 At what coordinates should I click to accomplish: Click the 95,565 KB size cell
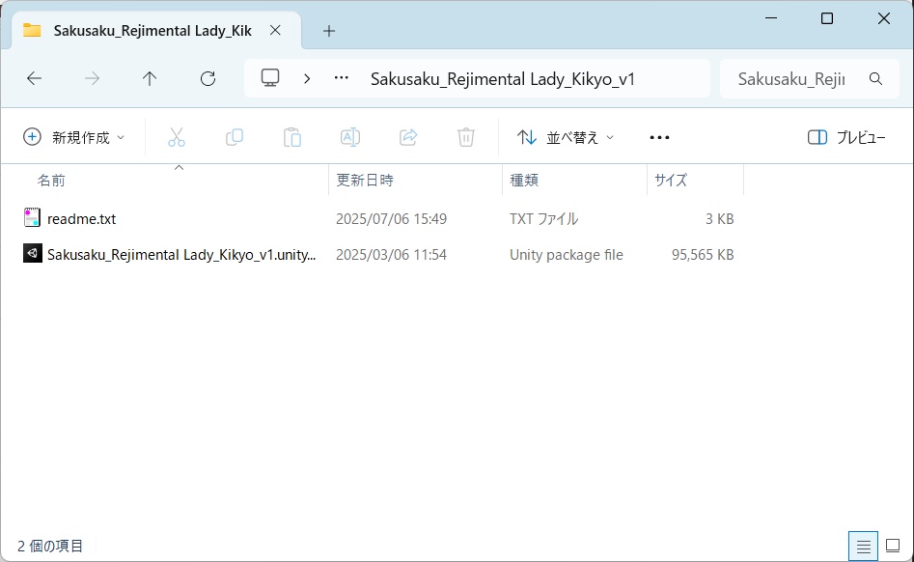pos(703,255)
